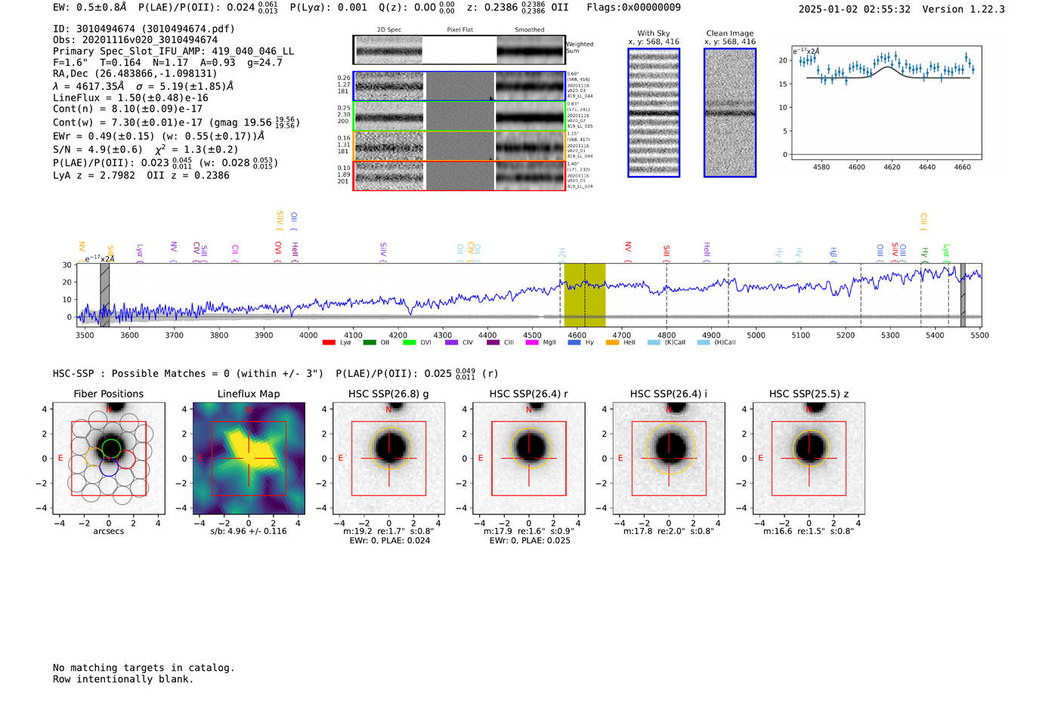Click the yellow highlighted emission line region
Image resolution: width=1058 pixels, height=720 pixels.
click(x=585, y=295)
